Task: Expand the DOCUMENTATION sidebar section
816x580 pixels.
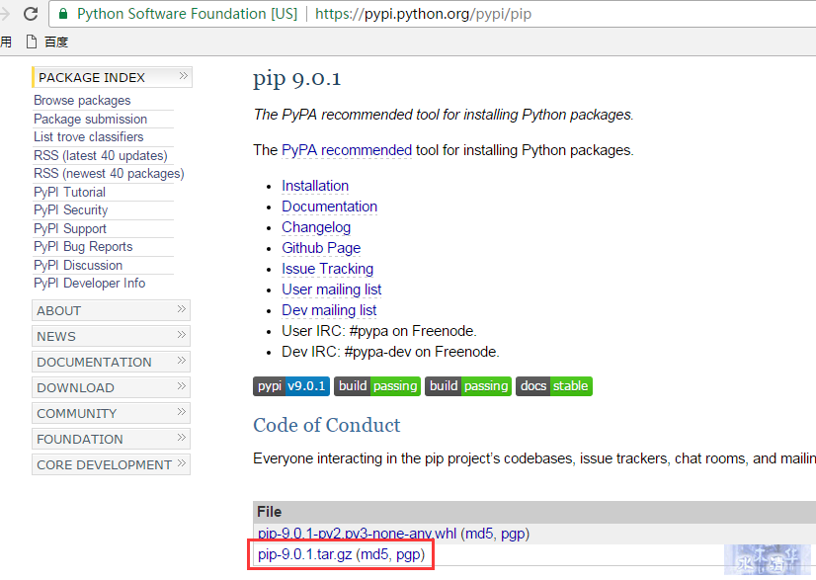Action: pos(111,362)
